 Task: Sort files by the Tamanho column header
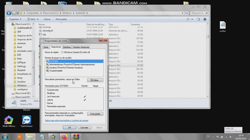(136, 24)
